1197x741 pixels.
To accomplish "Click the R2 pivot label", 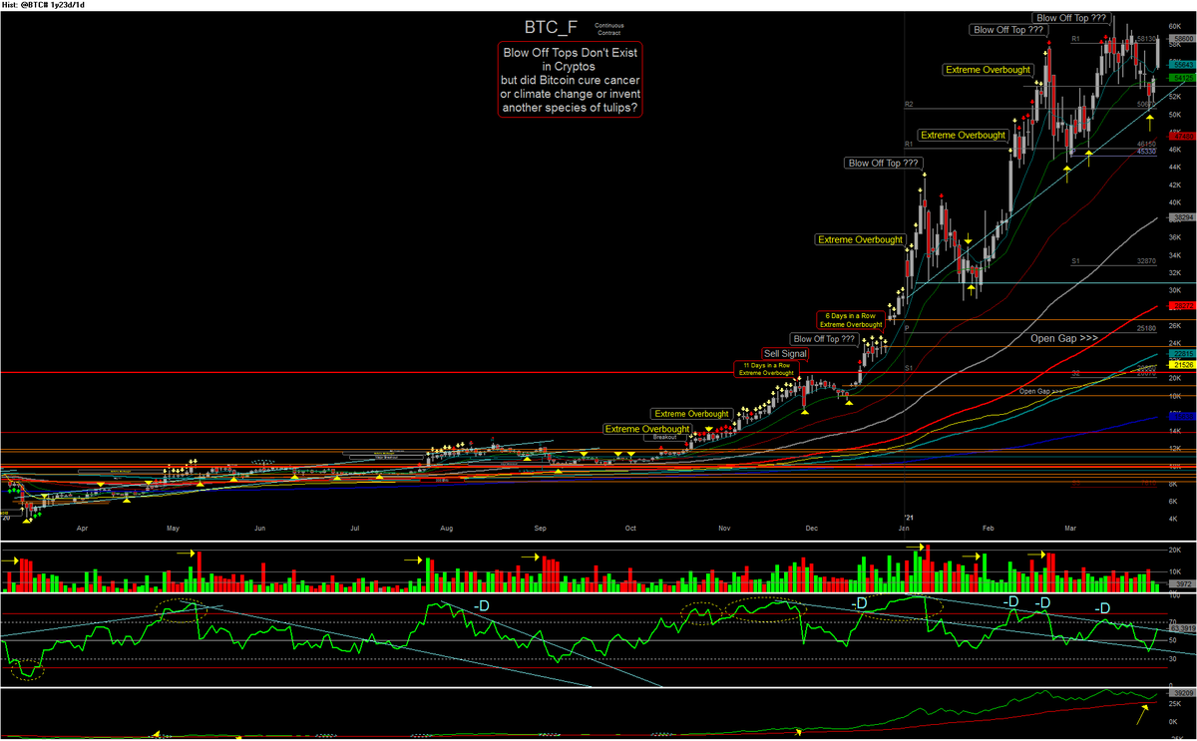I will point(909,104).
